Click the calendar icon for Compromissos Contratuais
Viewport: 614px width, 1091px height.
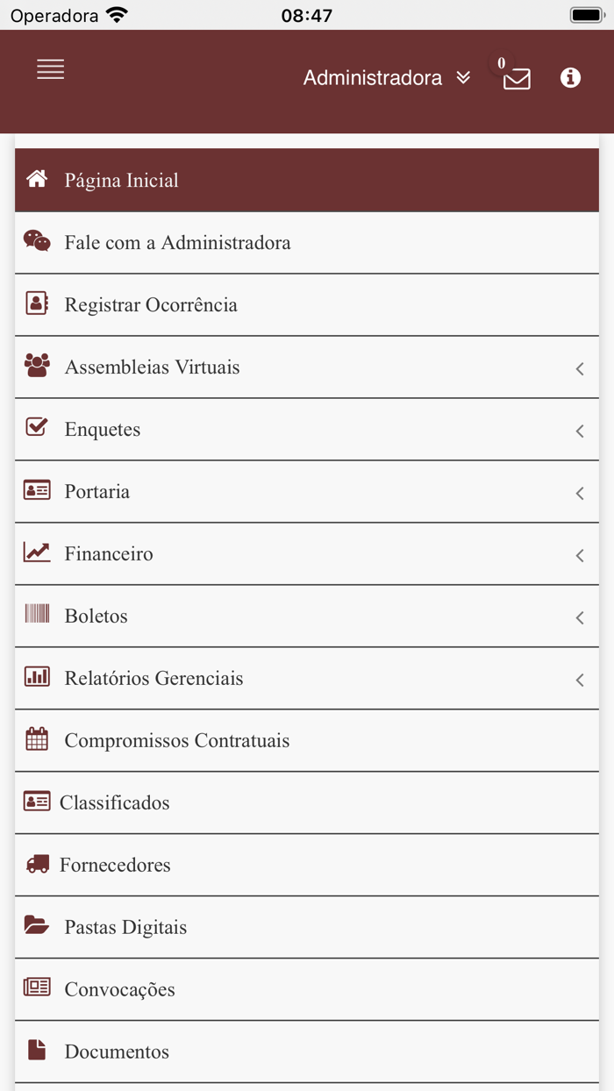click(36, 739)
